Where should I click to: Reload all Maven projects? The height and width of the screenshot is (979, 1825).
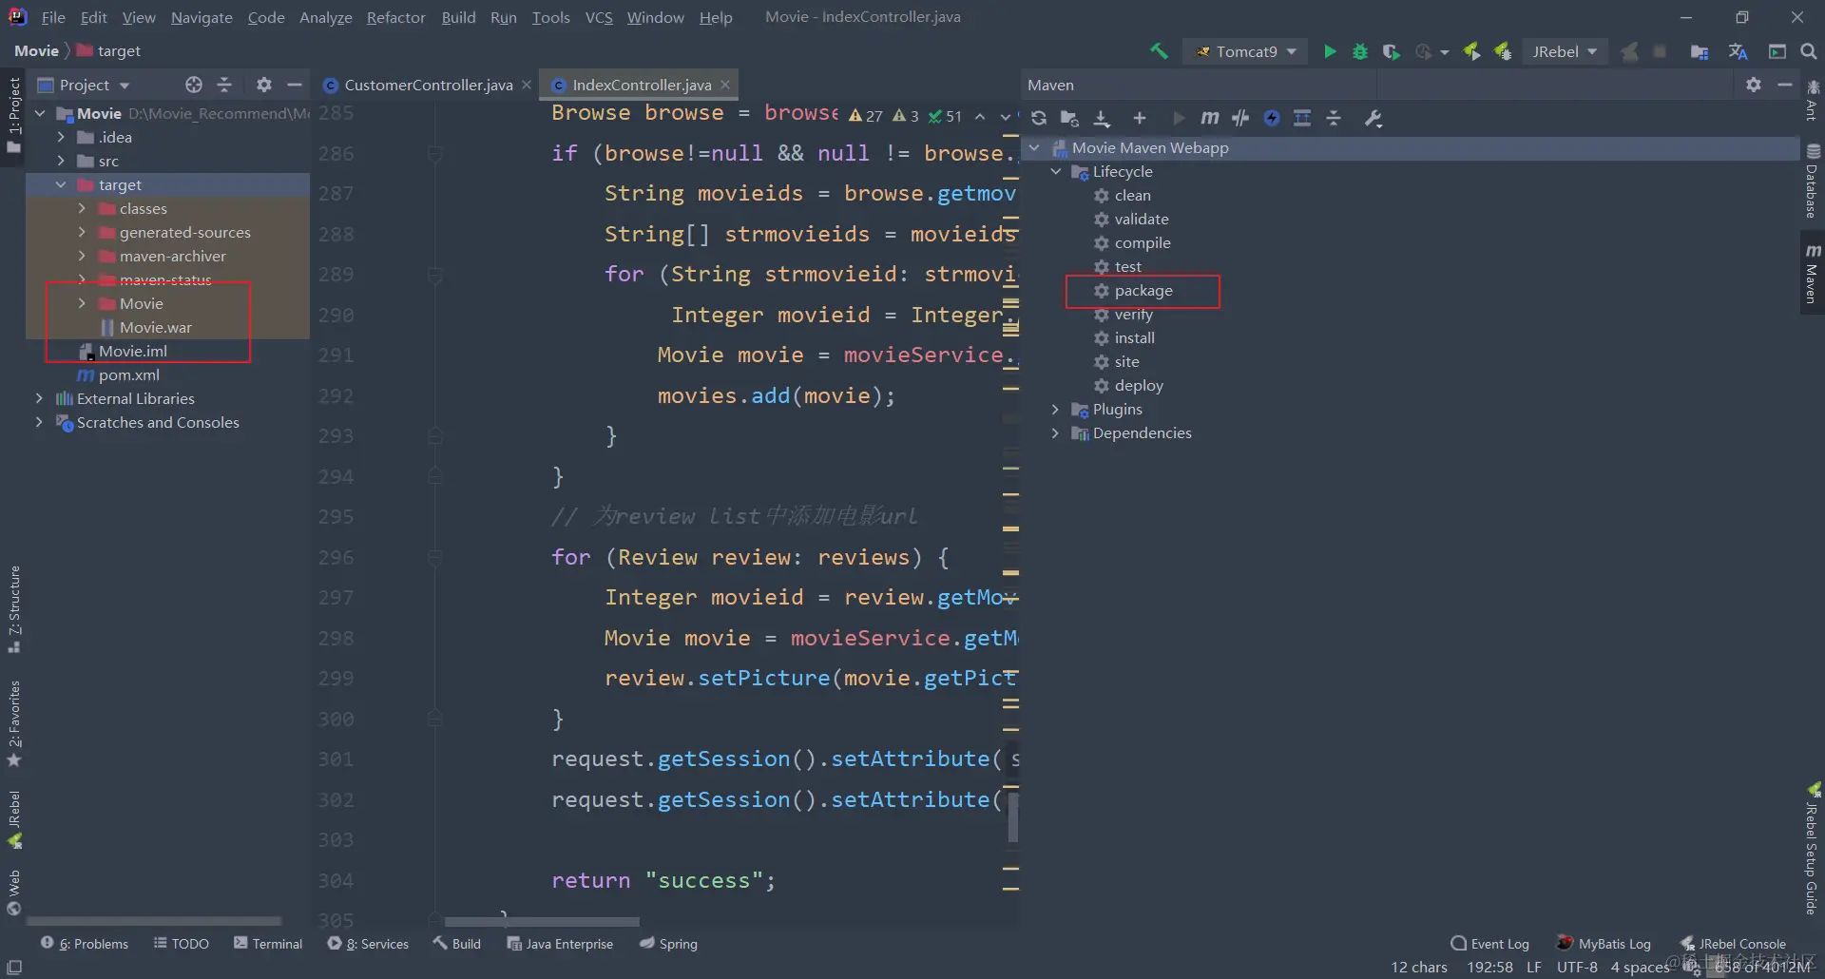click(x=1039, y=118)
